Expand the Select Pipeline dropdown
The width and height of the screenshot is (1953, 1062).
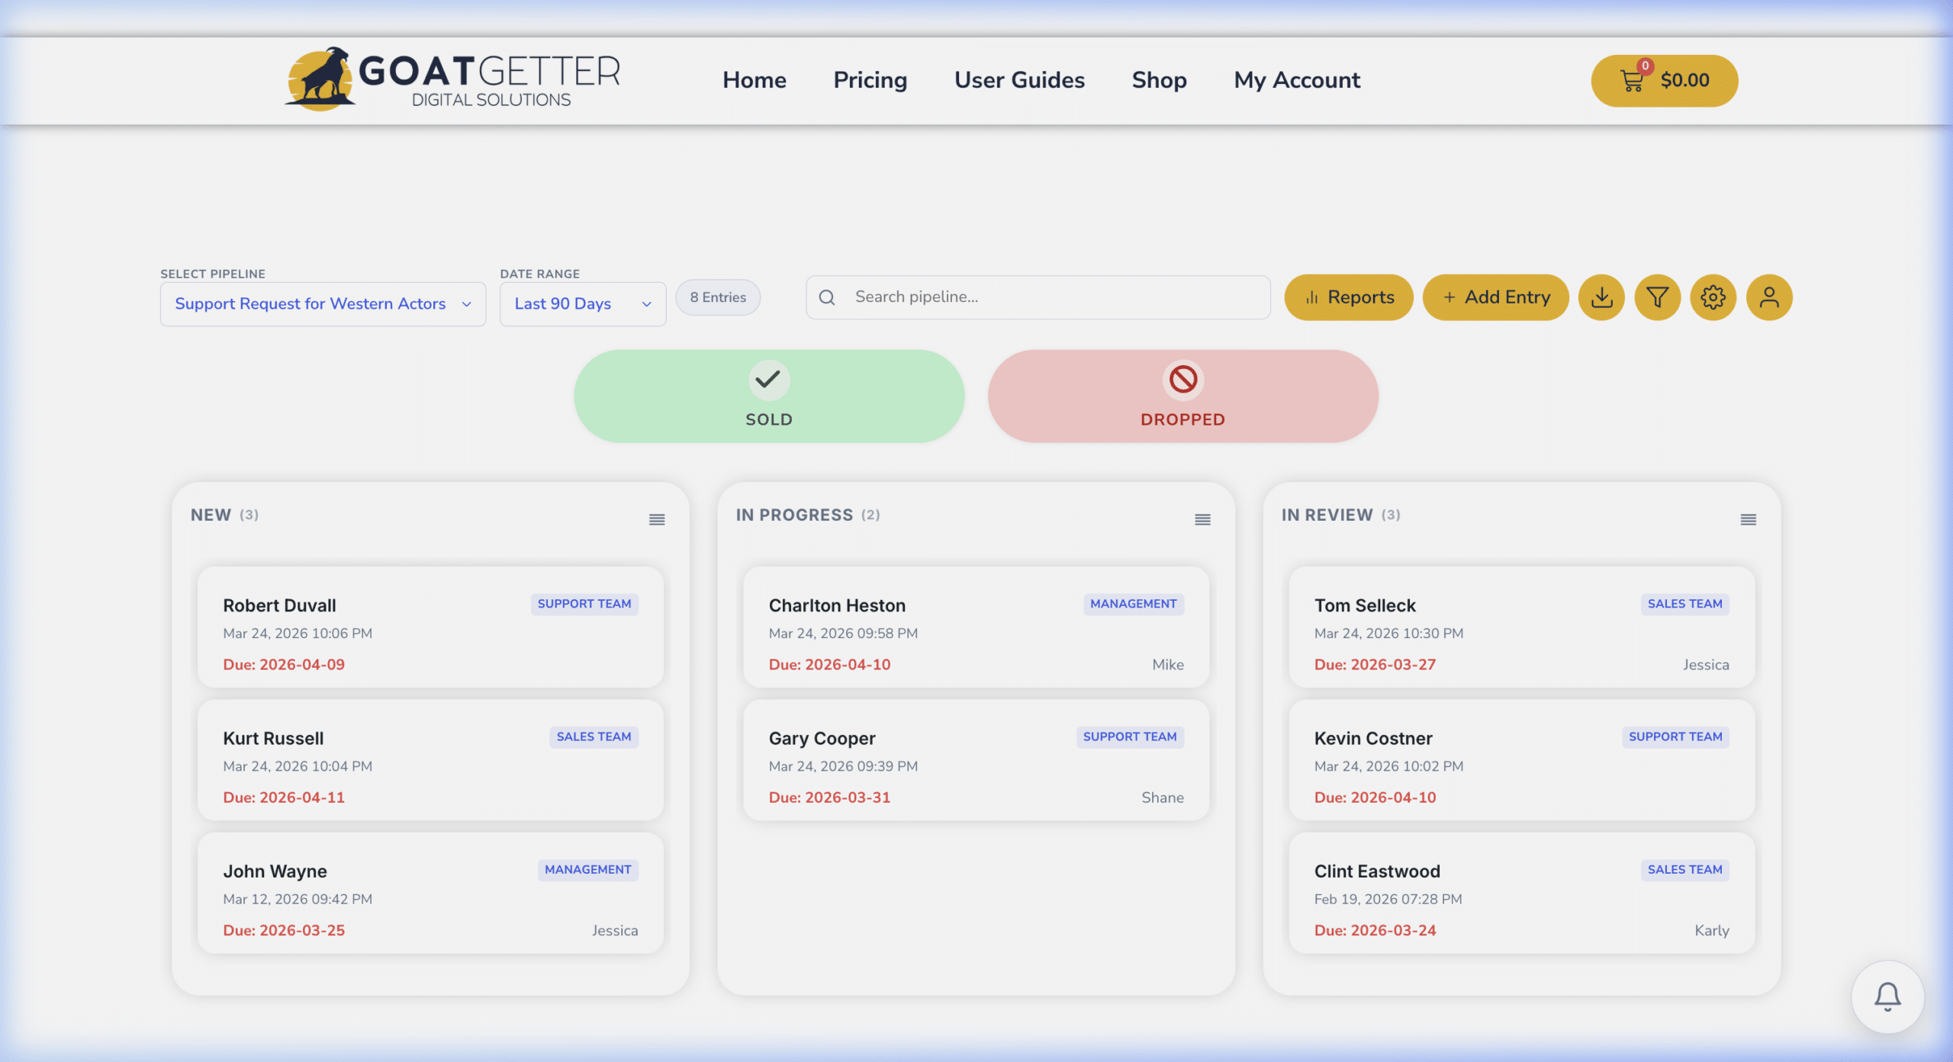coord(323,304)
